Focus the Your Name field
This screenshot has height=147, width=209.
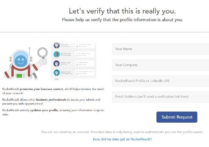160,49
